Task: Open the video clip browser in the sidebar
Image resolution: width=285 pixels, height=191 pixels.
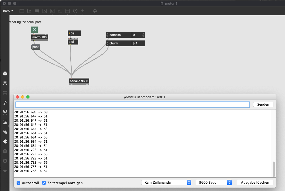Action: [x=5, y=112]
